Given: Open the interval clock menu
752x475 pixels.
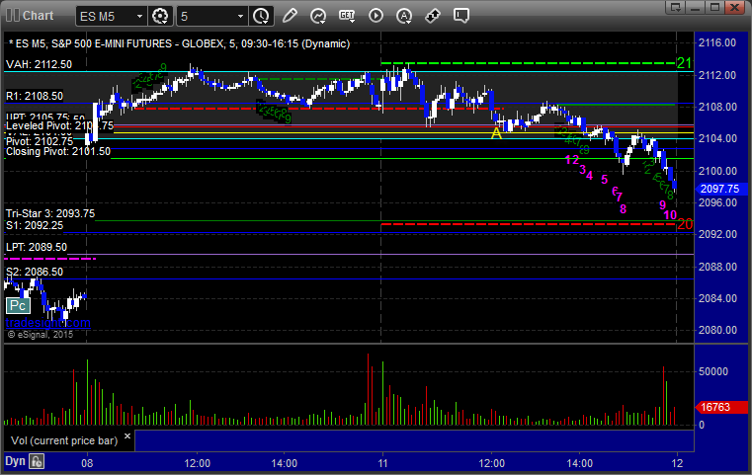Looking at the screenshot, I should point(262,17).
